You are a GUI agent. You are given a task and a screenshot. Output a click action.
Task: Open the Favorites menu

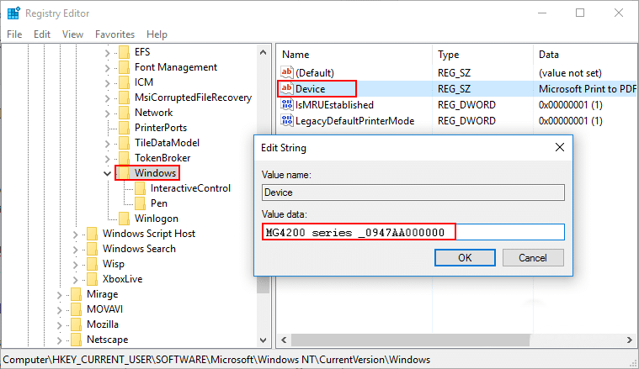point(114,34)
